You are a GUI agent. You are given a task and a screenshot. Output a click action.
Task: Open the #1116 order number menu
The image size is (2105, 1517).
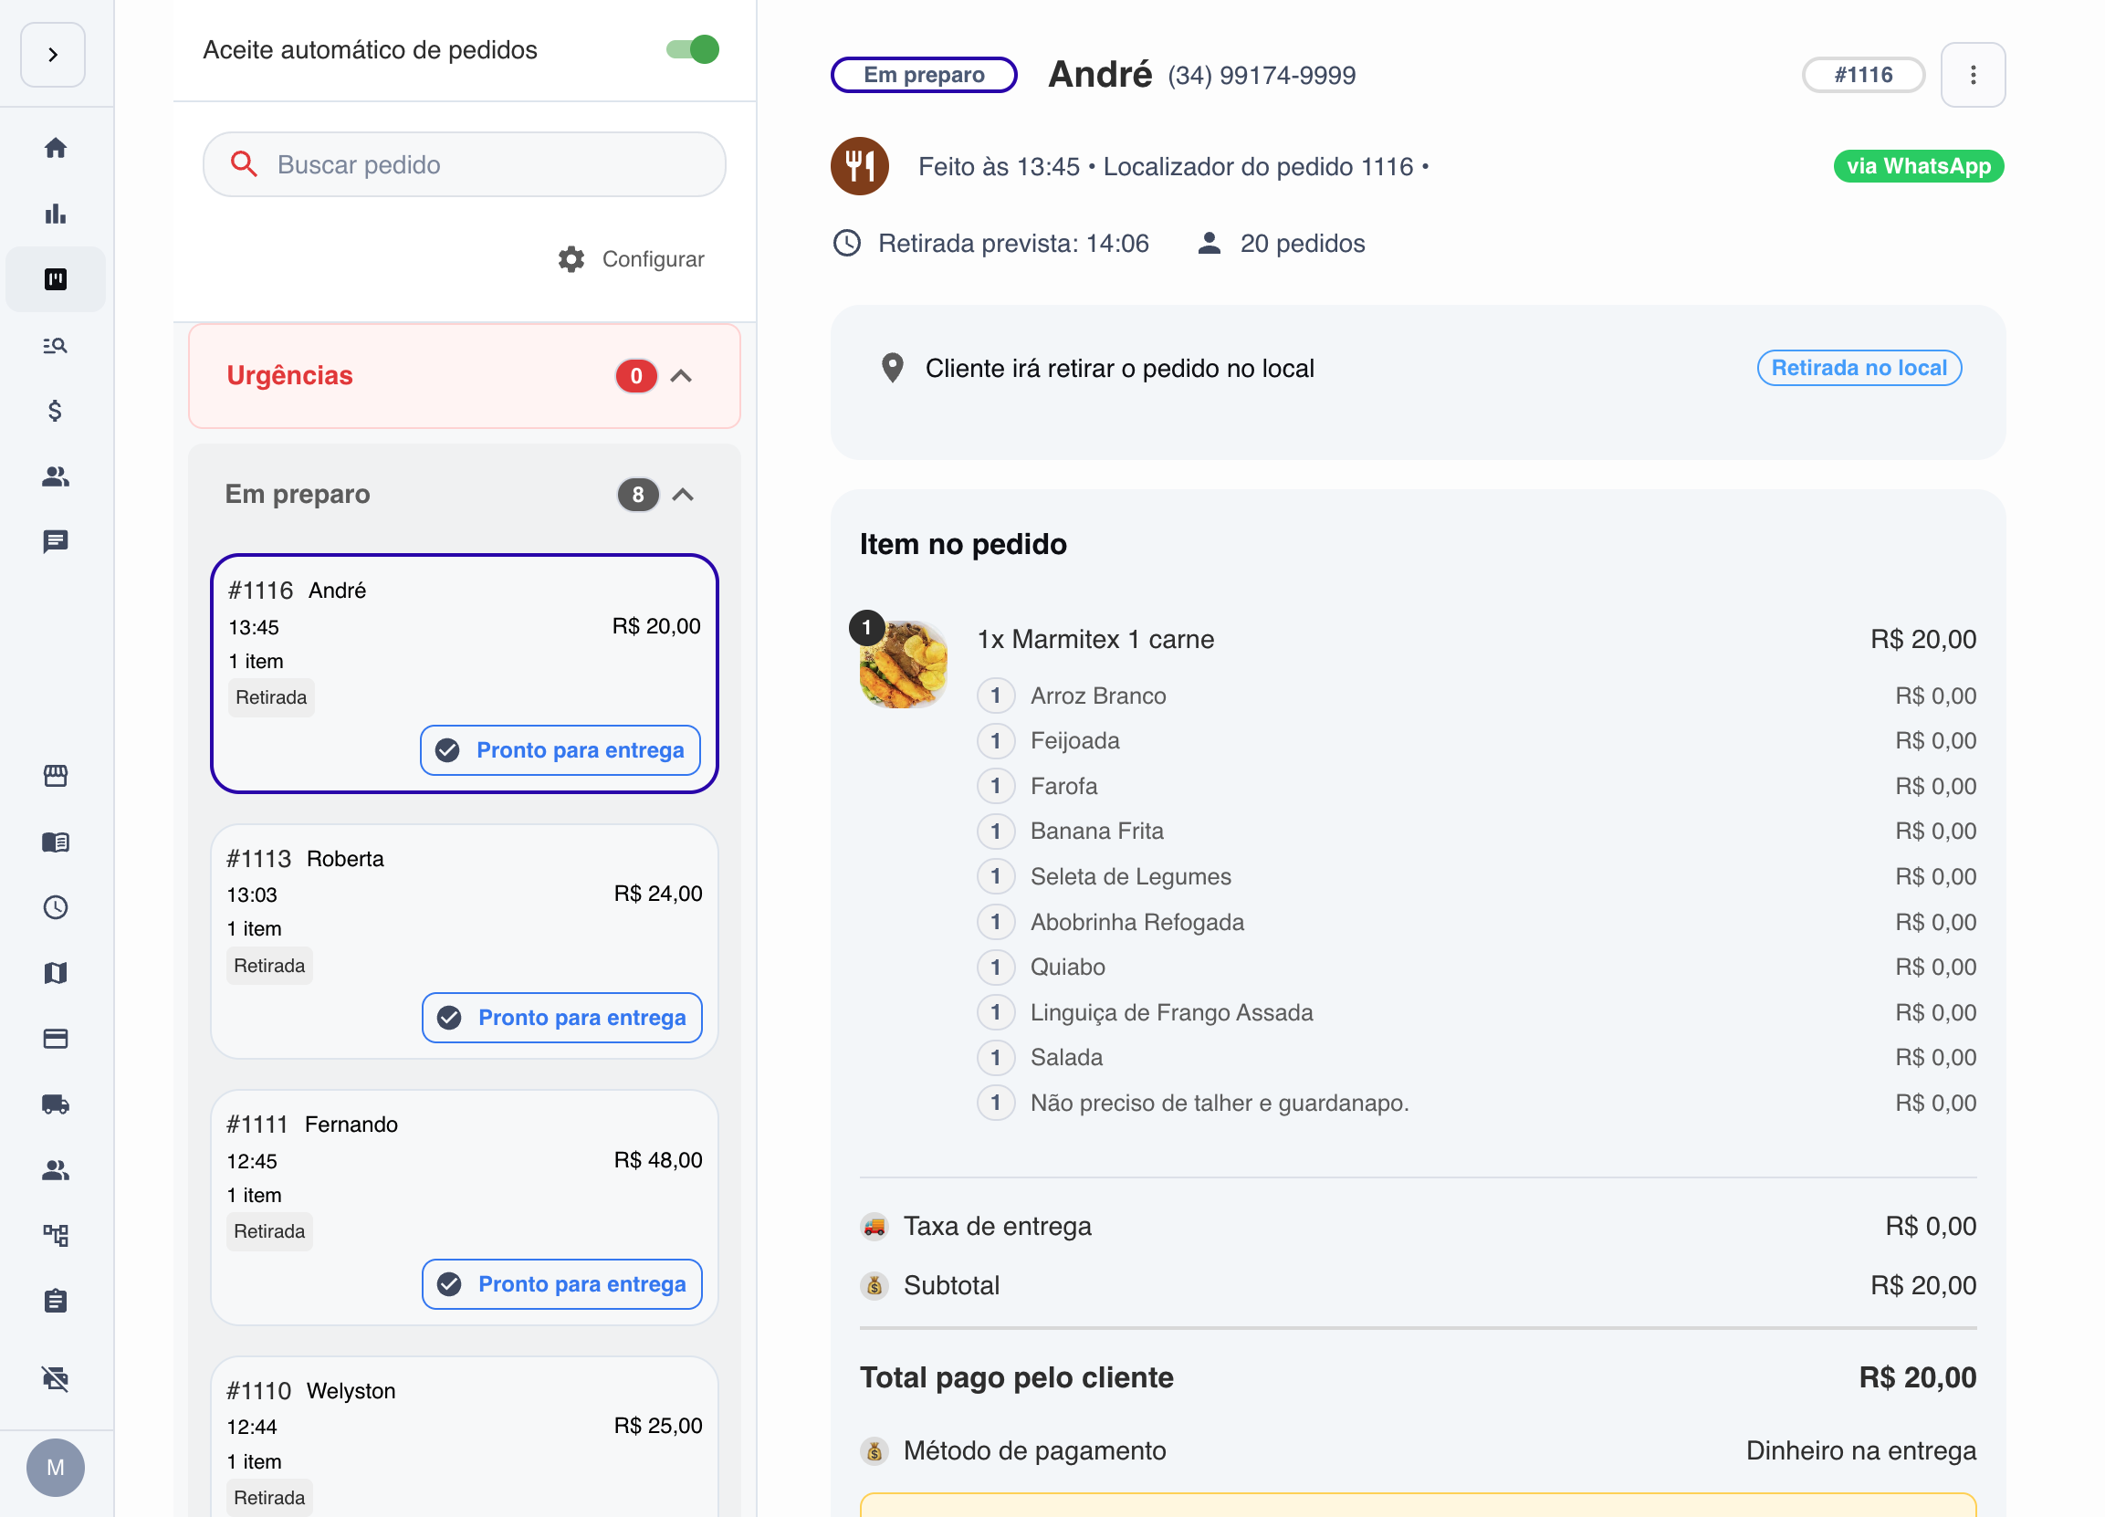(1863, 74)
